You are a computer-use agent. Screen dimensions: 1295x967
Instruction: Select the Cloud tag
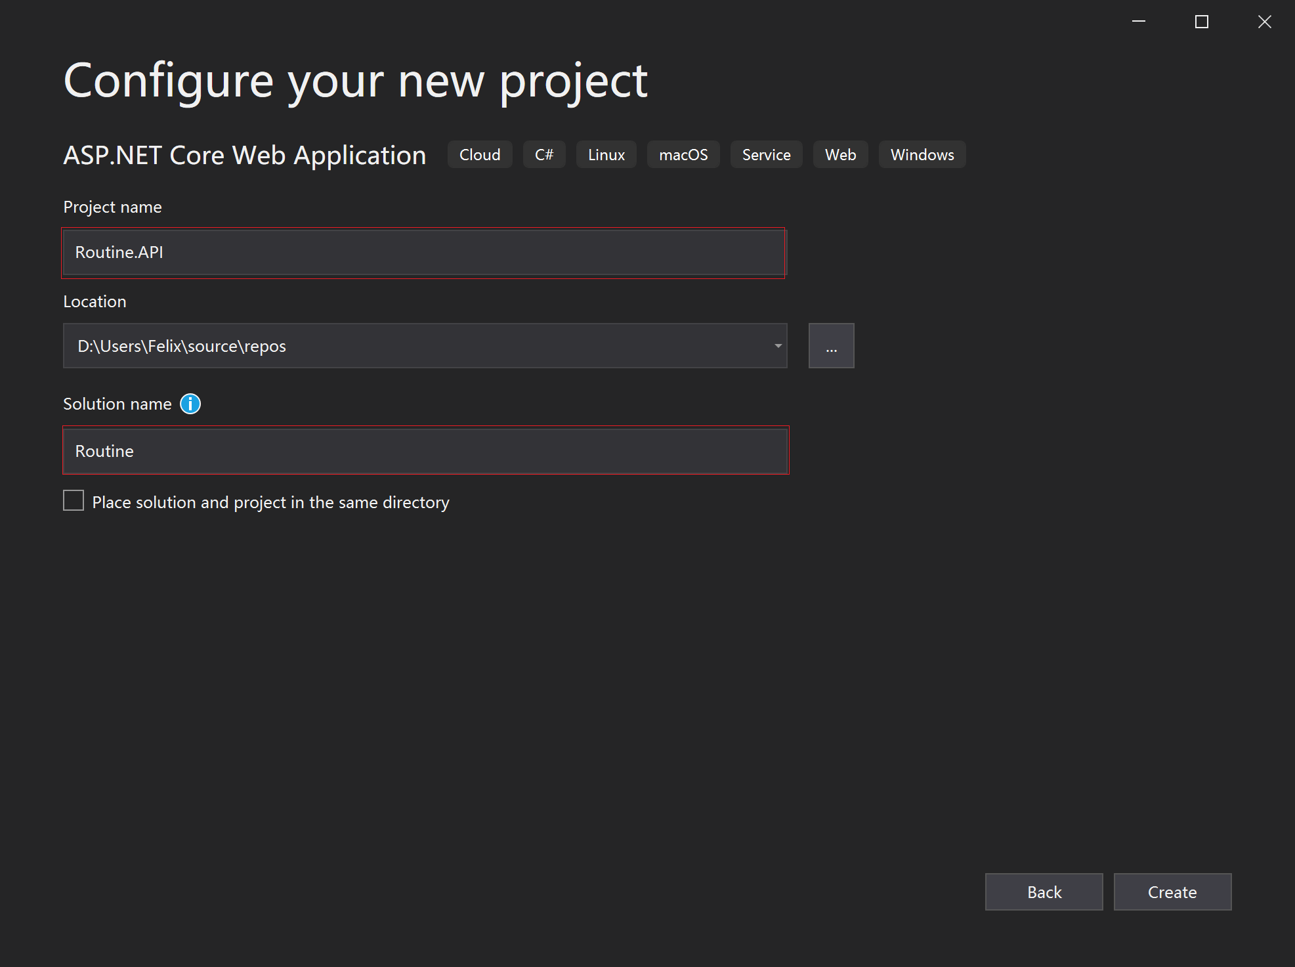480,155
